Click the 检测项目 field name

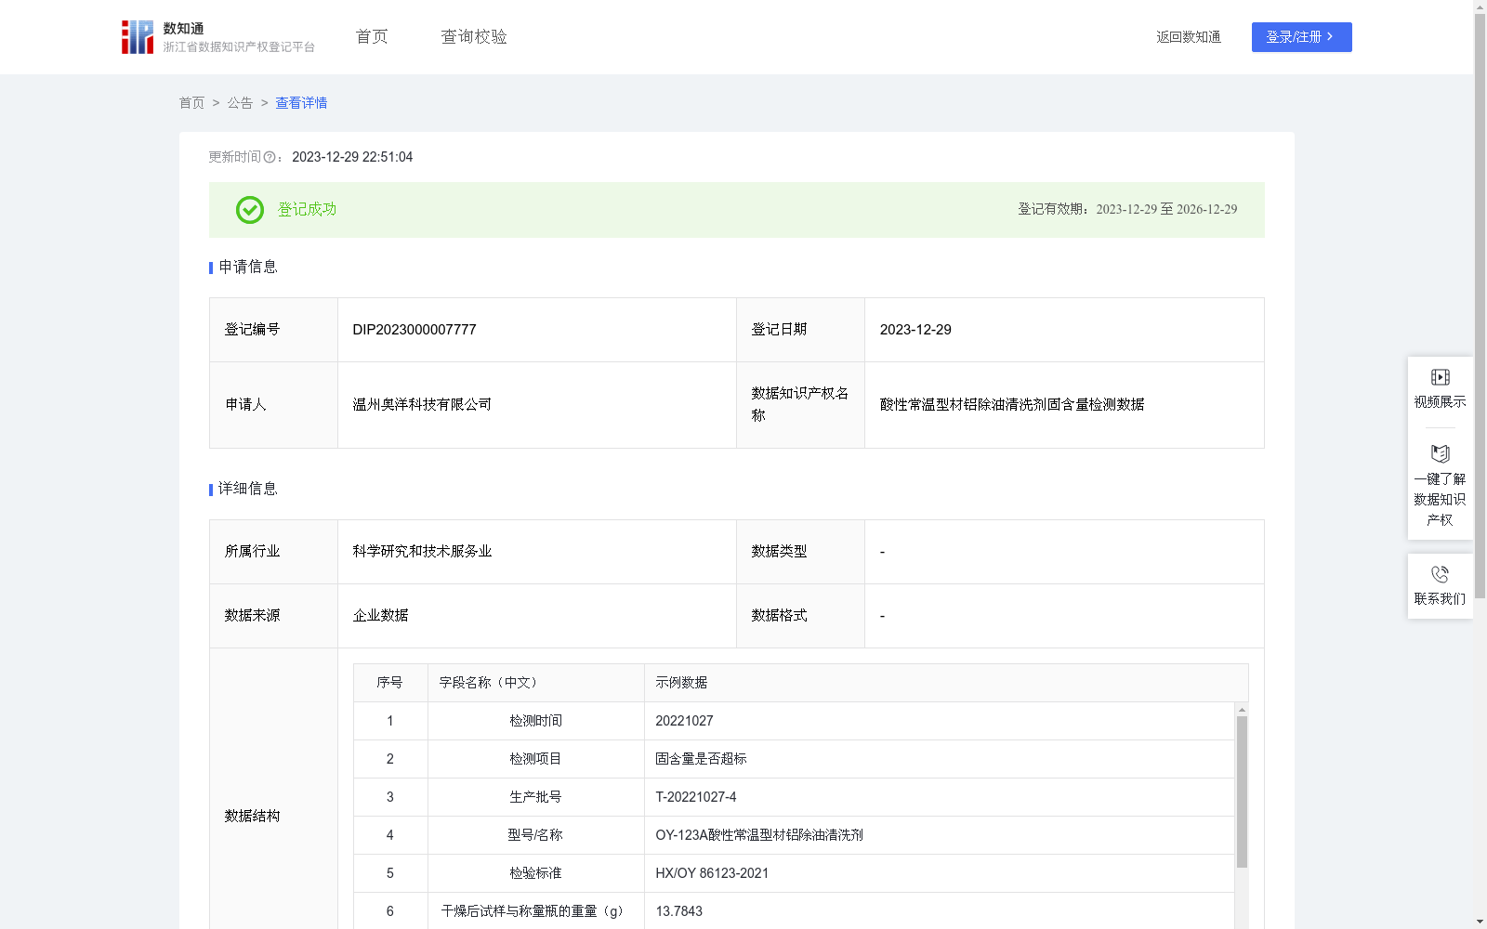pos(535,759)
